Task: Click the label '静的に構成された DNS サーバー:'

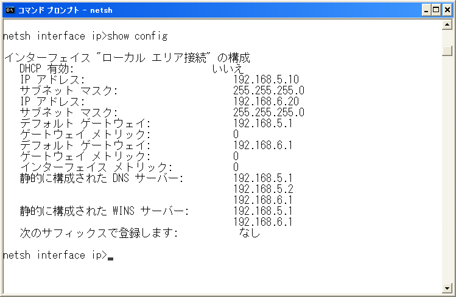Action: click(x=102, y=178)
